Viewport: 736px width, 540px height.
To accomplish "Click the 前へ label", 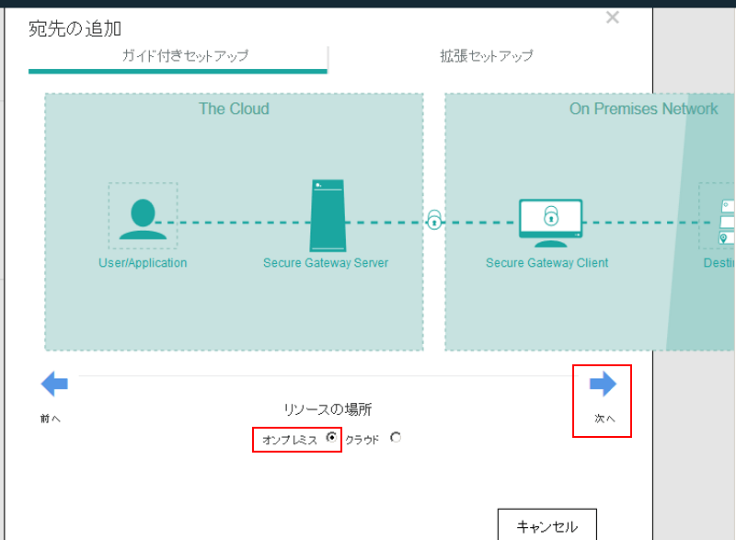I will (x=51, y=419).
